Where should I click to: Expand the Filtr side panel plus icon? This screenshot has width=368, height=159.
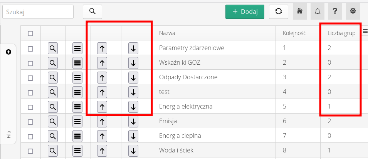click(x=8, y=52)
